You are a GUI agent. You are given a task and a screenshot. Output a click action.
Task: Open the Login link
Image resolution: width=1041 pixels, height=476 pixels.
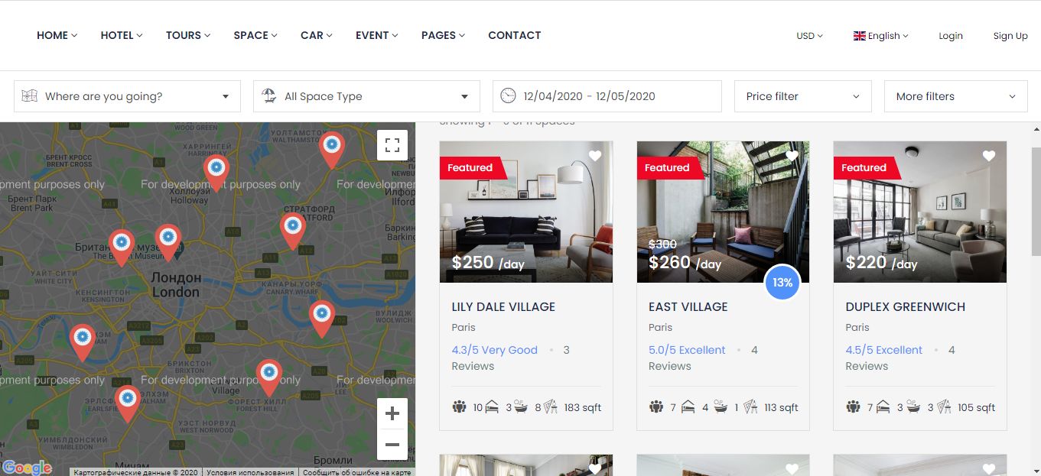(x=951, y=36)
